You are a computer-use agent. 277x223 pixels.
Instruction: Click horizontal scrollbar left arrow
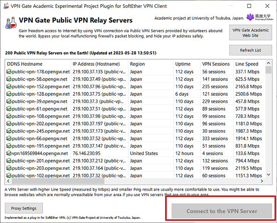point(8,181)
